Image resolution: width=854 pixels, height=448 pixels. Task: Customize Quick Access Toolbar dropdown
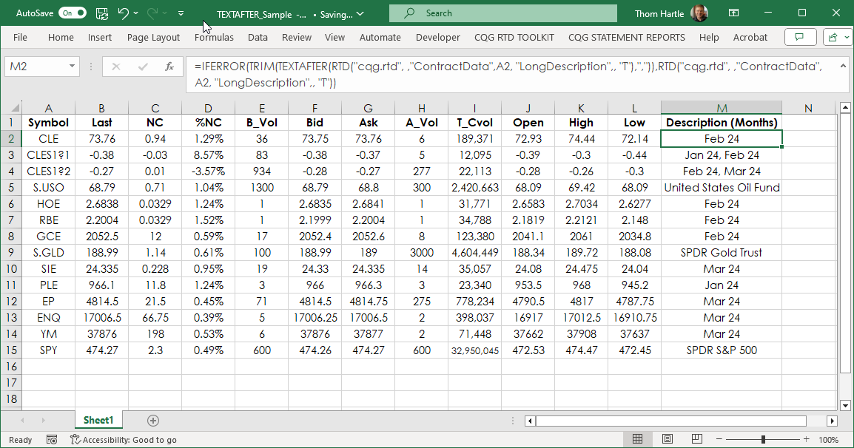coord(180,13)
